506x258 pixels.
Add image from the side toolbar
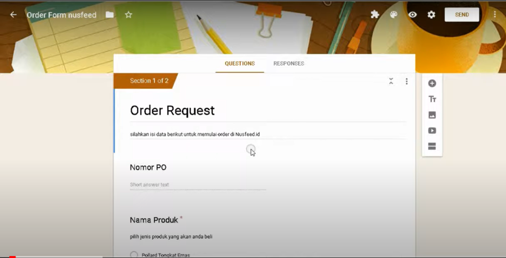click(x=432, y=115)
